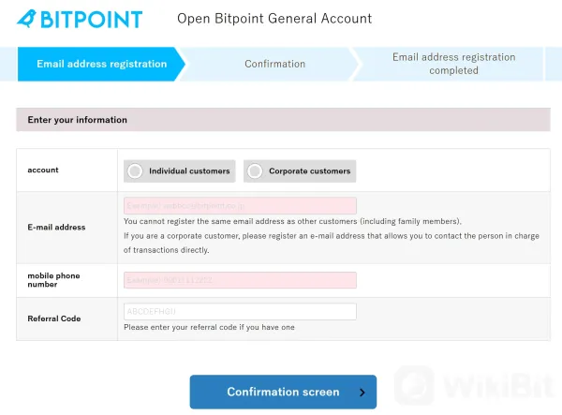The image size is (562, 415).
Task: Go to the Email address registration step
Action: [101, 64]
